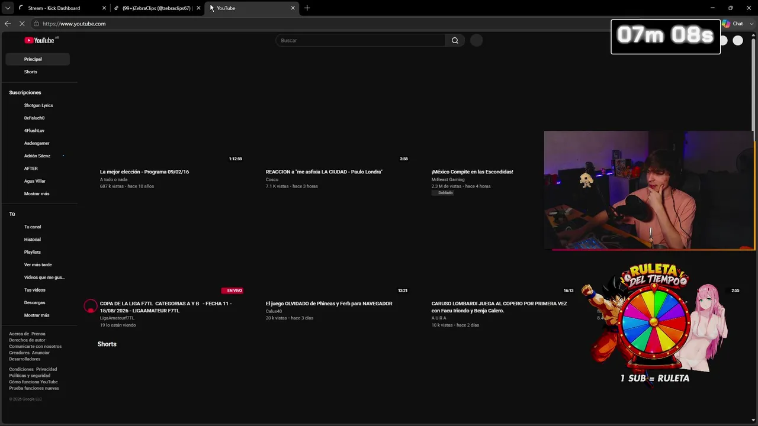Open the Tú section header
Image resolution: width=758 pixels, height=426 pixels.
click(x=12, y=214)
